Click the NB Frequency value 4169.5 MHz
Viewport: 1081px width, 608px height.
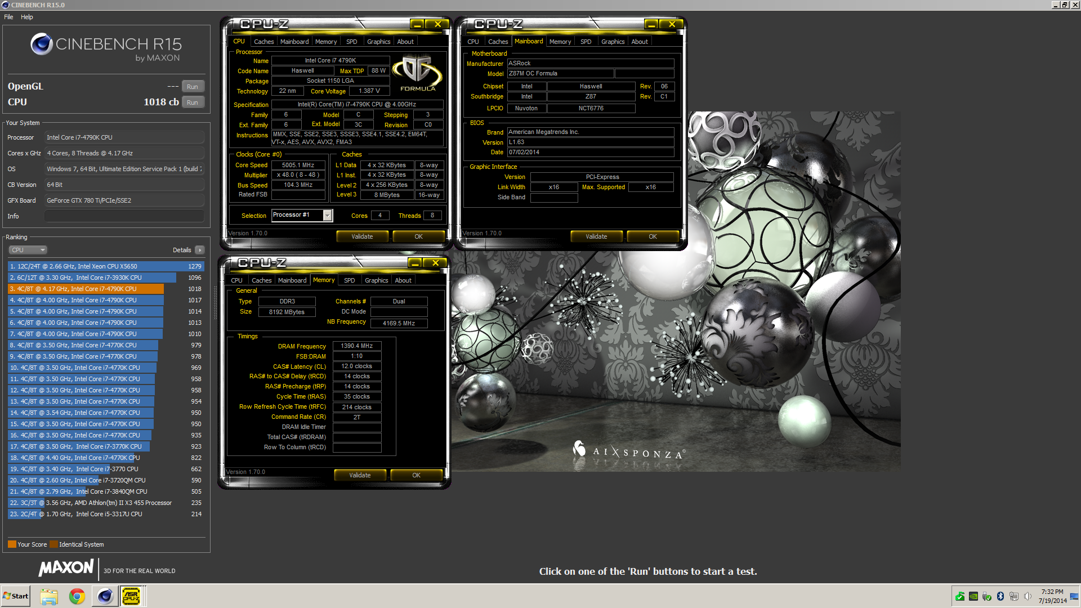pos(399,323)
